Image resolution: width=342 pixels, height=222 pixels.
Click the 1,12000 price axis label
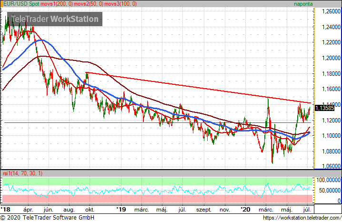(x=331, y=121)
